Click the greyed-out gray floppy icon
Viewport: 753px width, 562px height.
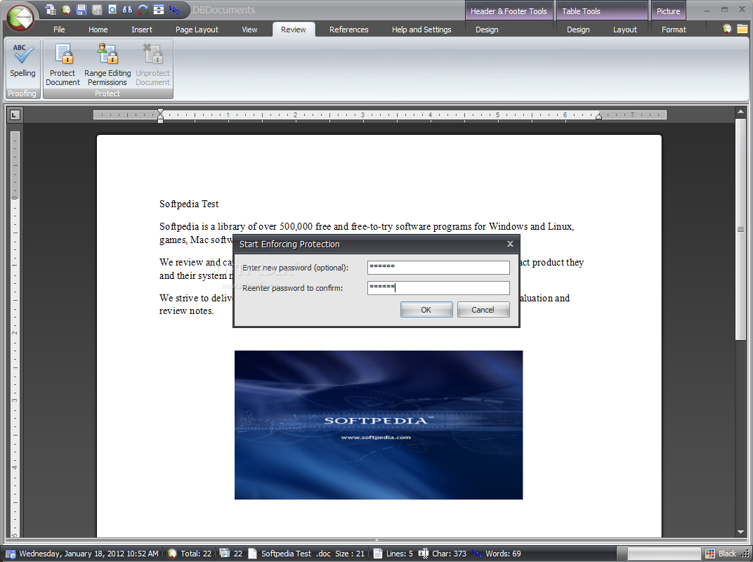click(x=97, y=10)
